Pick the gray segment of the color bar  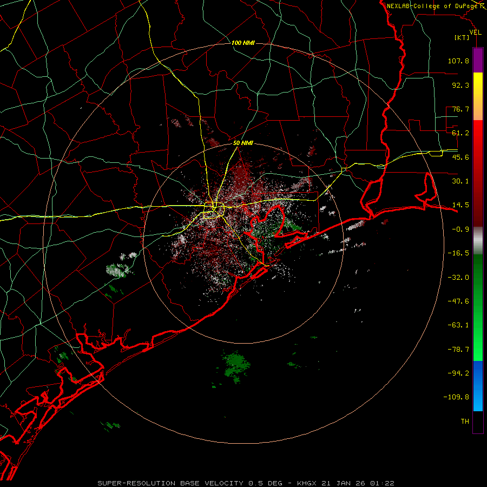[x=478, y=240]
